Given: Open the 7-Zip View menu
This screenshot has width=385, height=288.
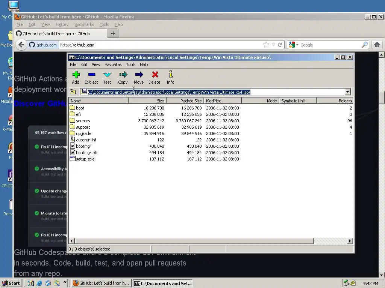Looking at the screenshot, I should click(96, 64).
